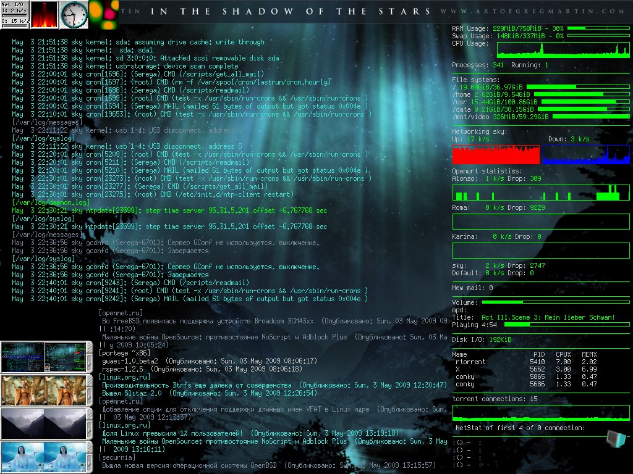Viewport: 633px width, 474px height.
Task: Open headline 'Вышла новая версия операционной системы OpenBSD'
Action: 189,465
